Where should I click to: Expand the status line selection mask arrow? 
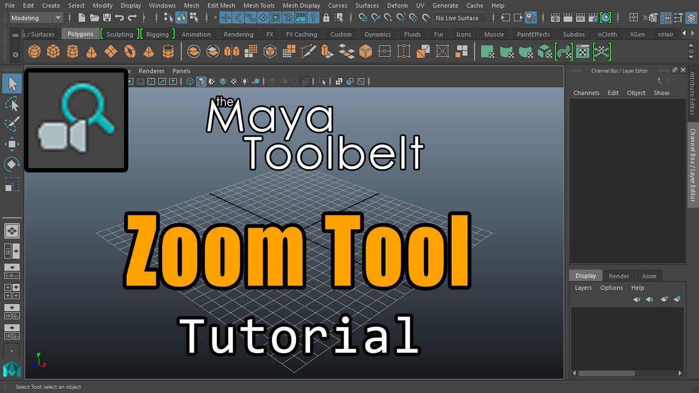click(215, 18)
